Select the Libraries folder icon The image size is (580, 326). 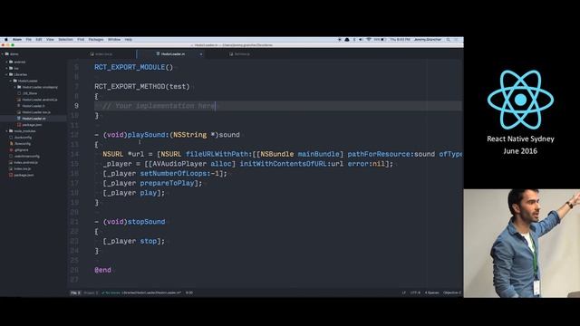[x=11, y=74]
